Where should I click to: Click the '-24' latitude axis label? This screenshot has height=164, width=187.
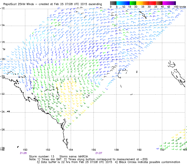(2, 112)
